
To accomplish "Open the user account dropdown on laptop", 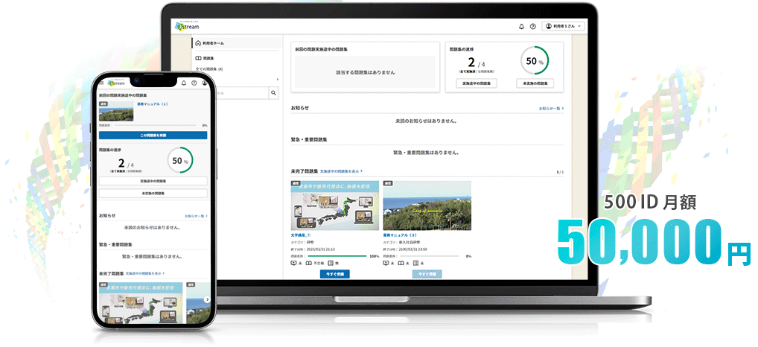I will 563,27.
